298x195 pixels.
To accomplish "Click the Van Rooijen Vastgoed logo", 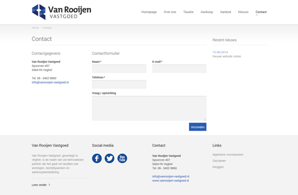I will click(x=61, y=12).
